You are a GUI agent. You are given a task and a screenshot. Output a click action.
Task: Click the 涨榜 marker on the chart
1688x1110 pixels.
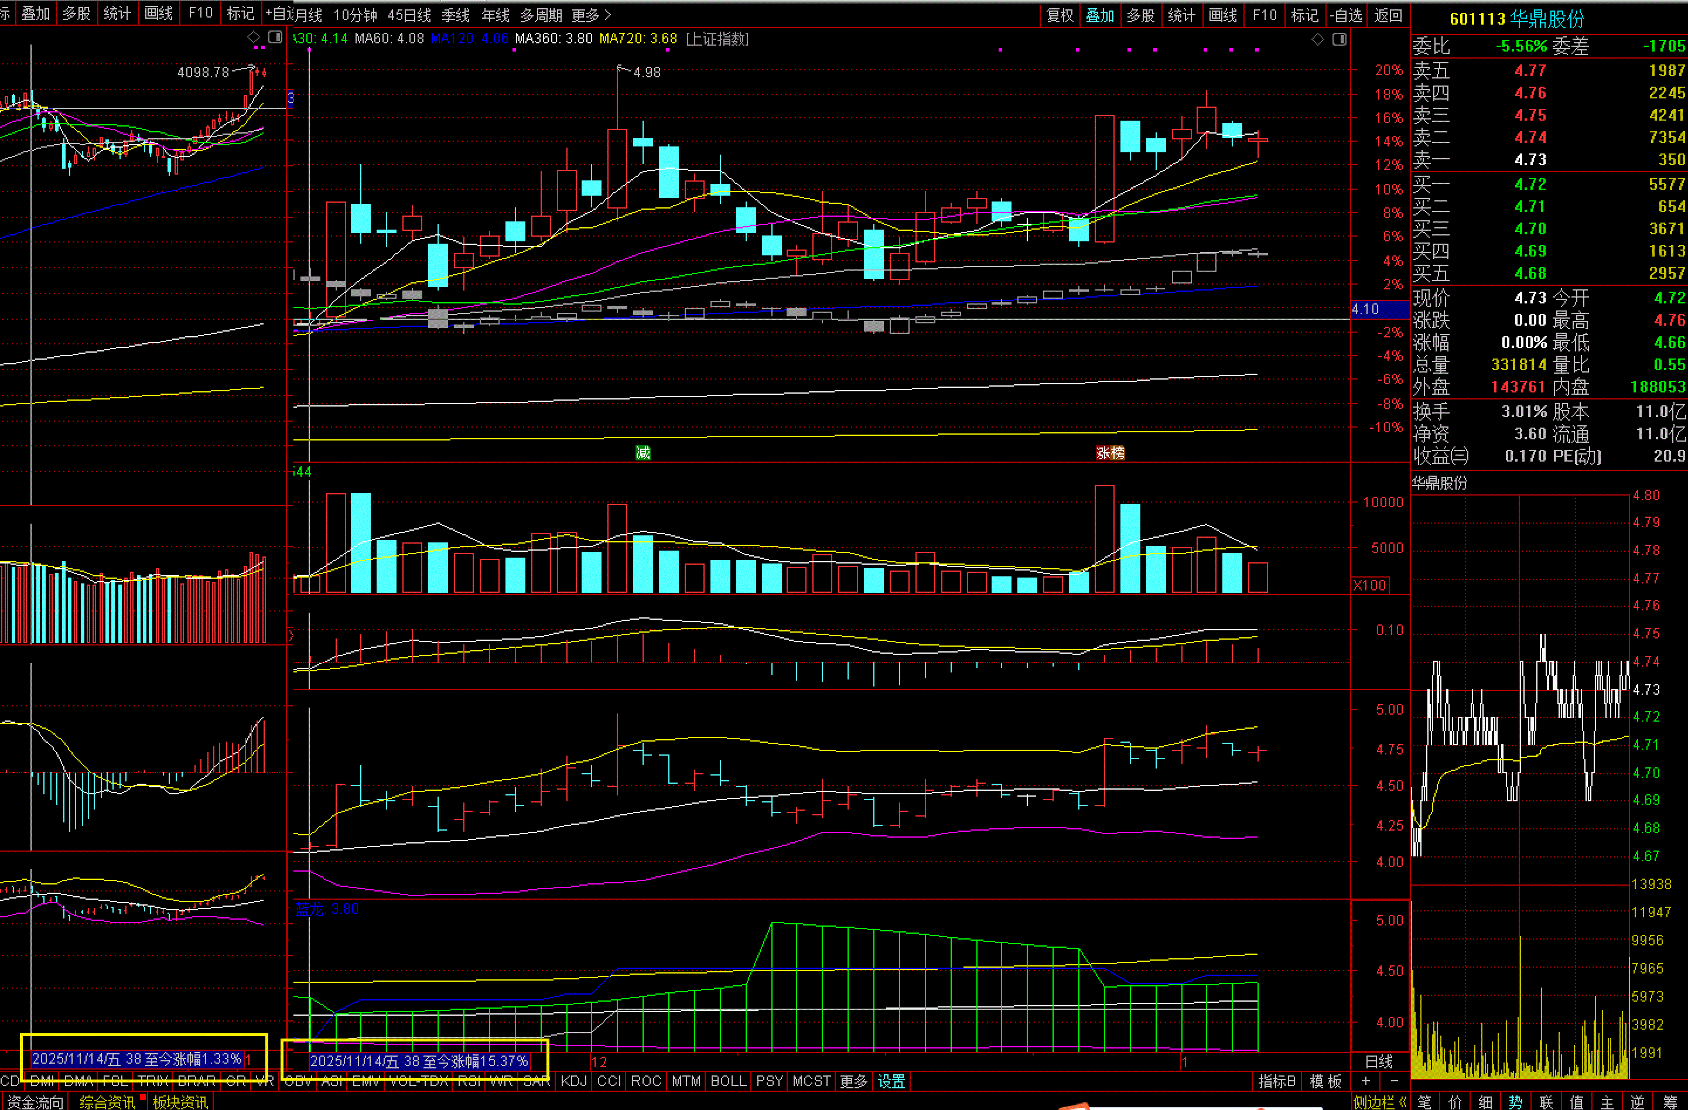[x=1110, y=453]
